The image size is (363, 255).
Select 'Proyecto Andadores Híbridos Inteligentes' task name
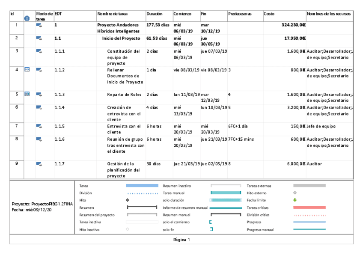(x=118, y=28)
